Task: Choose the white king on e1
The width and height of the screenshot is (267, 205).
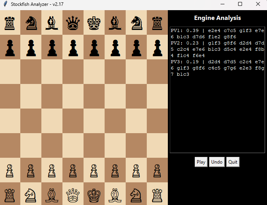Action: pos(94,195)
